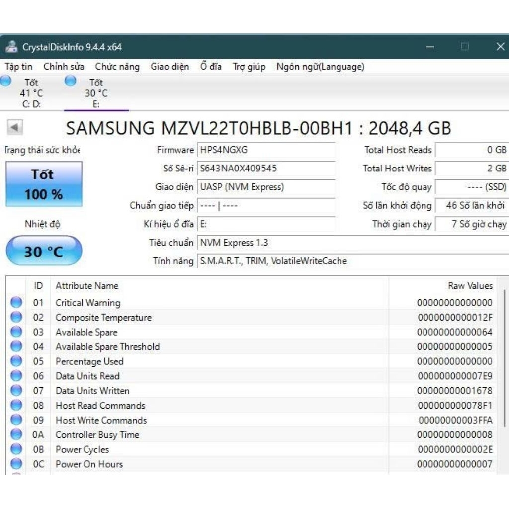This screenshot has width=509, height=509.
Task: Click the status orb beside Power Cycles
Action: pyautogui.click(x=16, y=449)
